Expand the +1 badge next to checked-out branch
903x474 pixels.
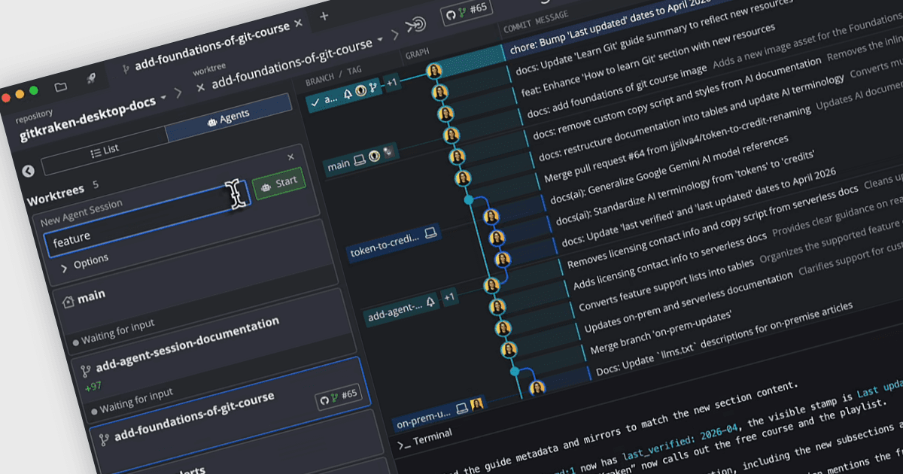[x=391, y=83]
